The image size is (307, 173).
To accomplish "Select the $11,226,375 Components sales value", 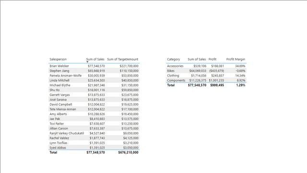I will pos(198,80).
